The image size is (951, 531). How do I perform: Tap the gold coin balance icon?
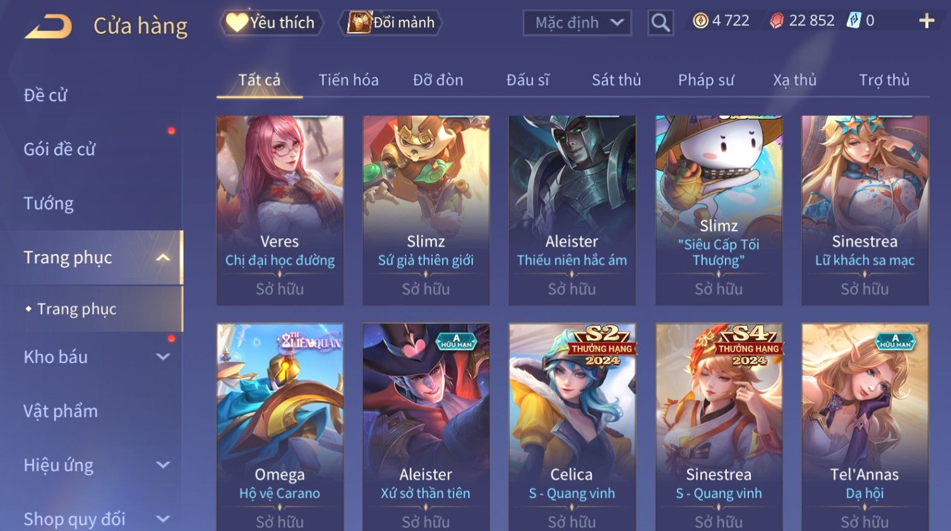tap(700, 21)
